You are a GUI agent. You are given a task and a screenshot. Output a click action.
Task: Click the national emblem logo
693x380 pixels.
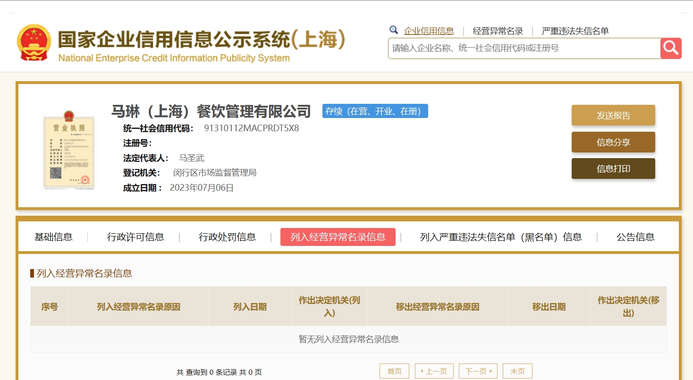coord(34,42)
